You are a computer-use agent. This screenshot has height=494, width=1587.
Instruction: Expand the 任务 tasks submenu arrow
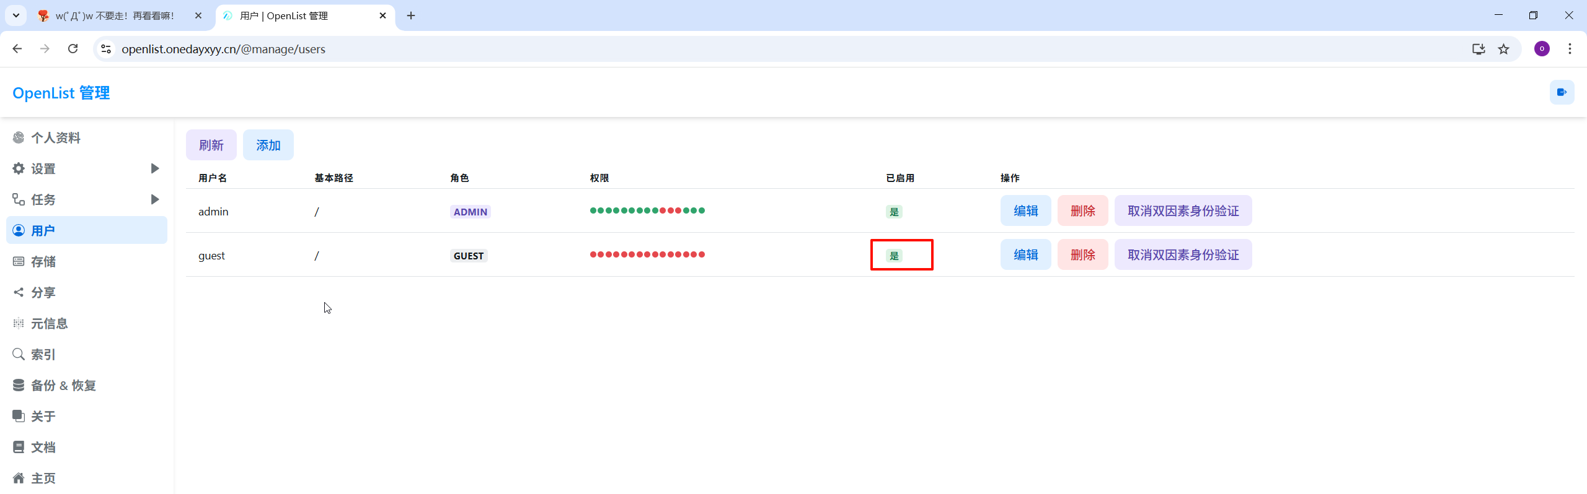click(154, 199)
